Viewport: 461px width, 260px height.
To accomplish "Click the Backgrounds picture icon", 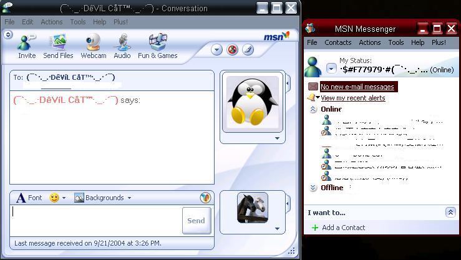I will click(x=79, y=198).
